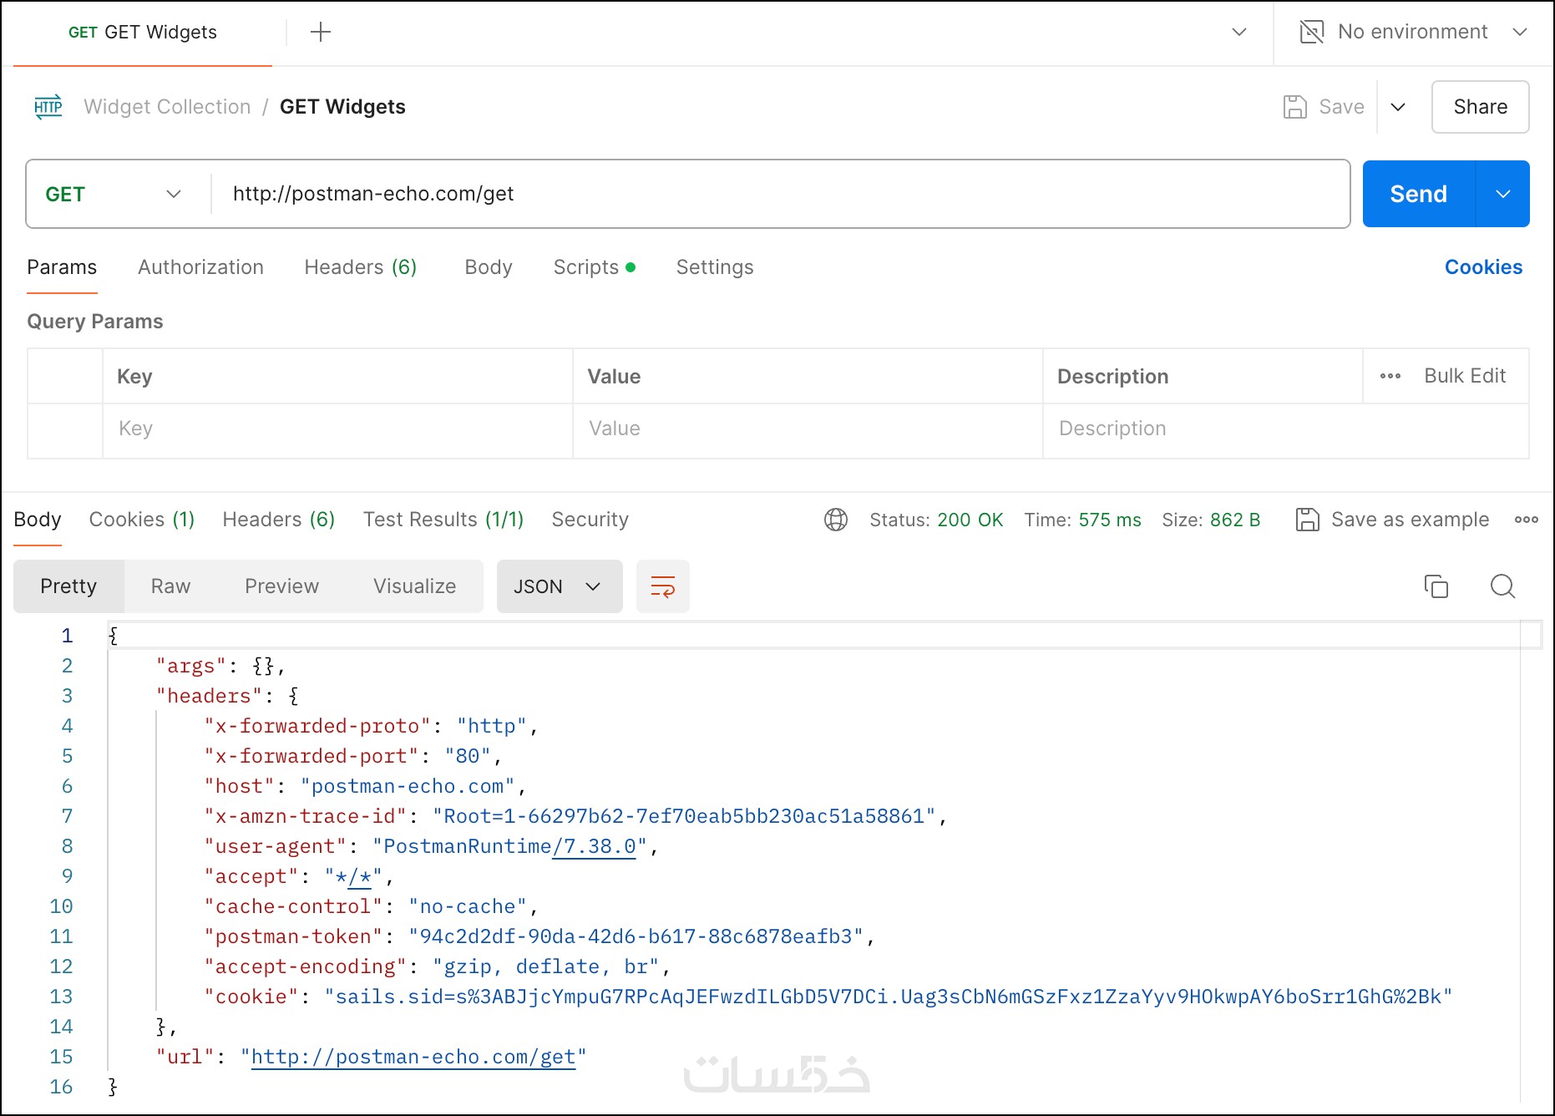The width and height of the screenshot is (1555, 1116).
Task: Open the Send button dropdown arrow
Action: click(x=1502, y=195)
